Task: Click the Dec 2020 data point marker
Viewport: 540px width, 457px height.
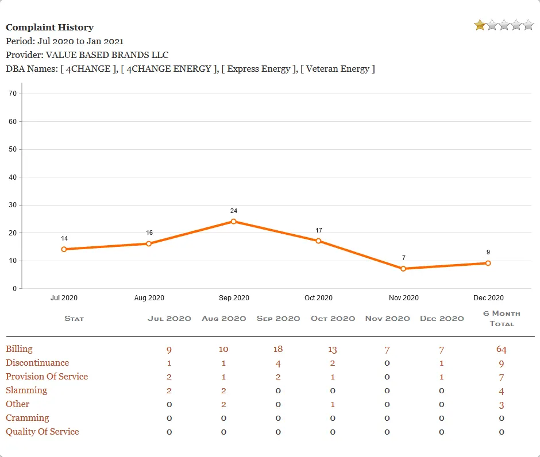Action: click(488, 263)
